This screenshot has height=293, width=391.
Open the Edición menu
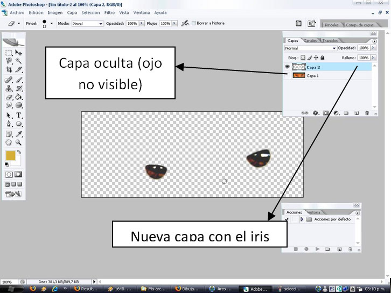[36, 12]
